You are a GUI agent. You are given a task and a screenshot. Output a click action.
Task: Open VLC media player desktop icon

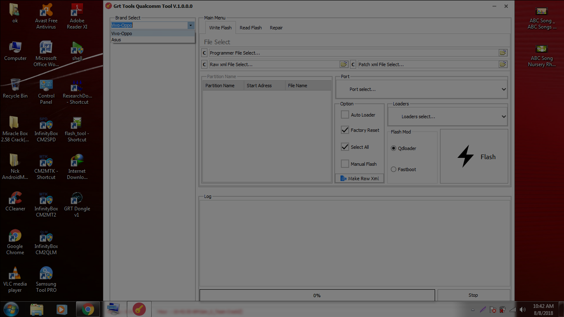click(x=15, y=279)
